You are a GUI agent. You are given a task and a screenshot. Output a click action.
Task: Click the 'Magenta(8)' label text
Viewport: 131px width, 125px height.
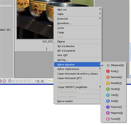(x=117, y=113)
